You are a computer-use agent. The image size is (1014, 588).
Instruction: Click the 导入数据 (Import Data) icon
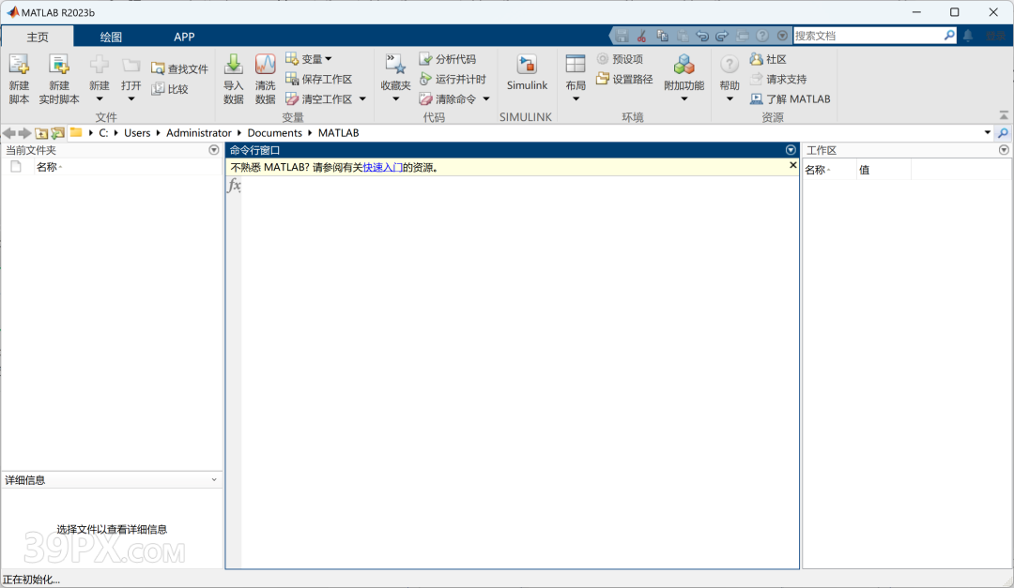pyautogui.click(x=234, y=65)
